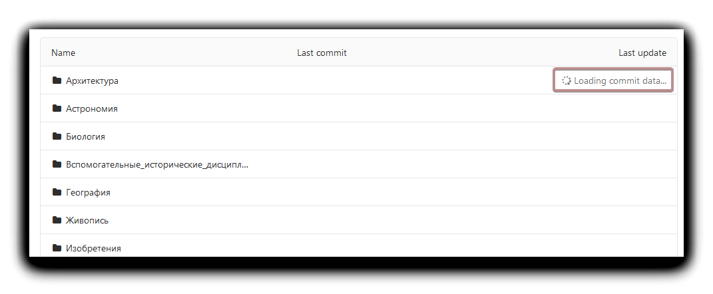This screenshot has height=294, width=713.
Task: Open the Астрономия folder
Action: point(92,108)
